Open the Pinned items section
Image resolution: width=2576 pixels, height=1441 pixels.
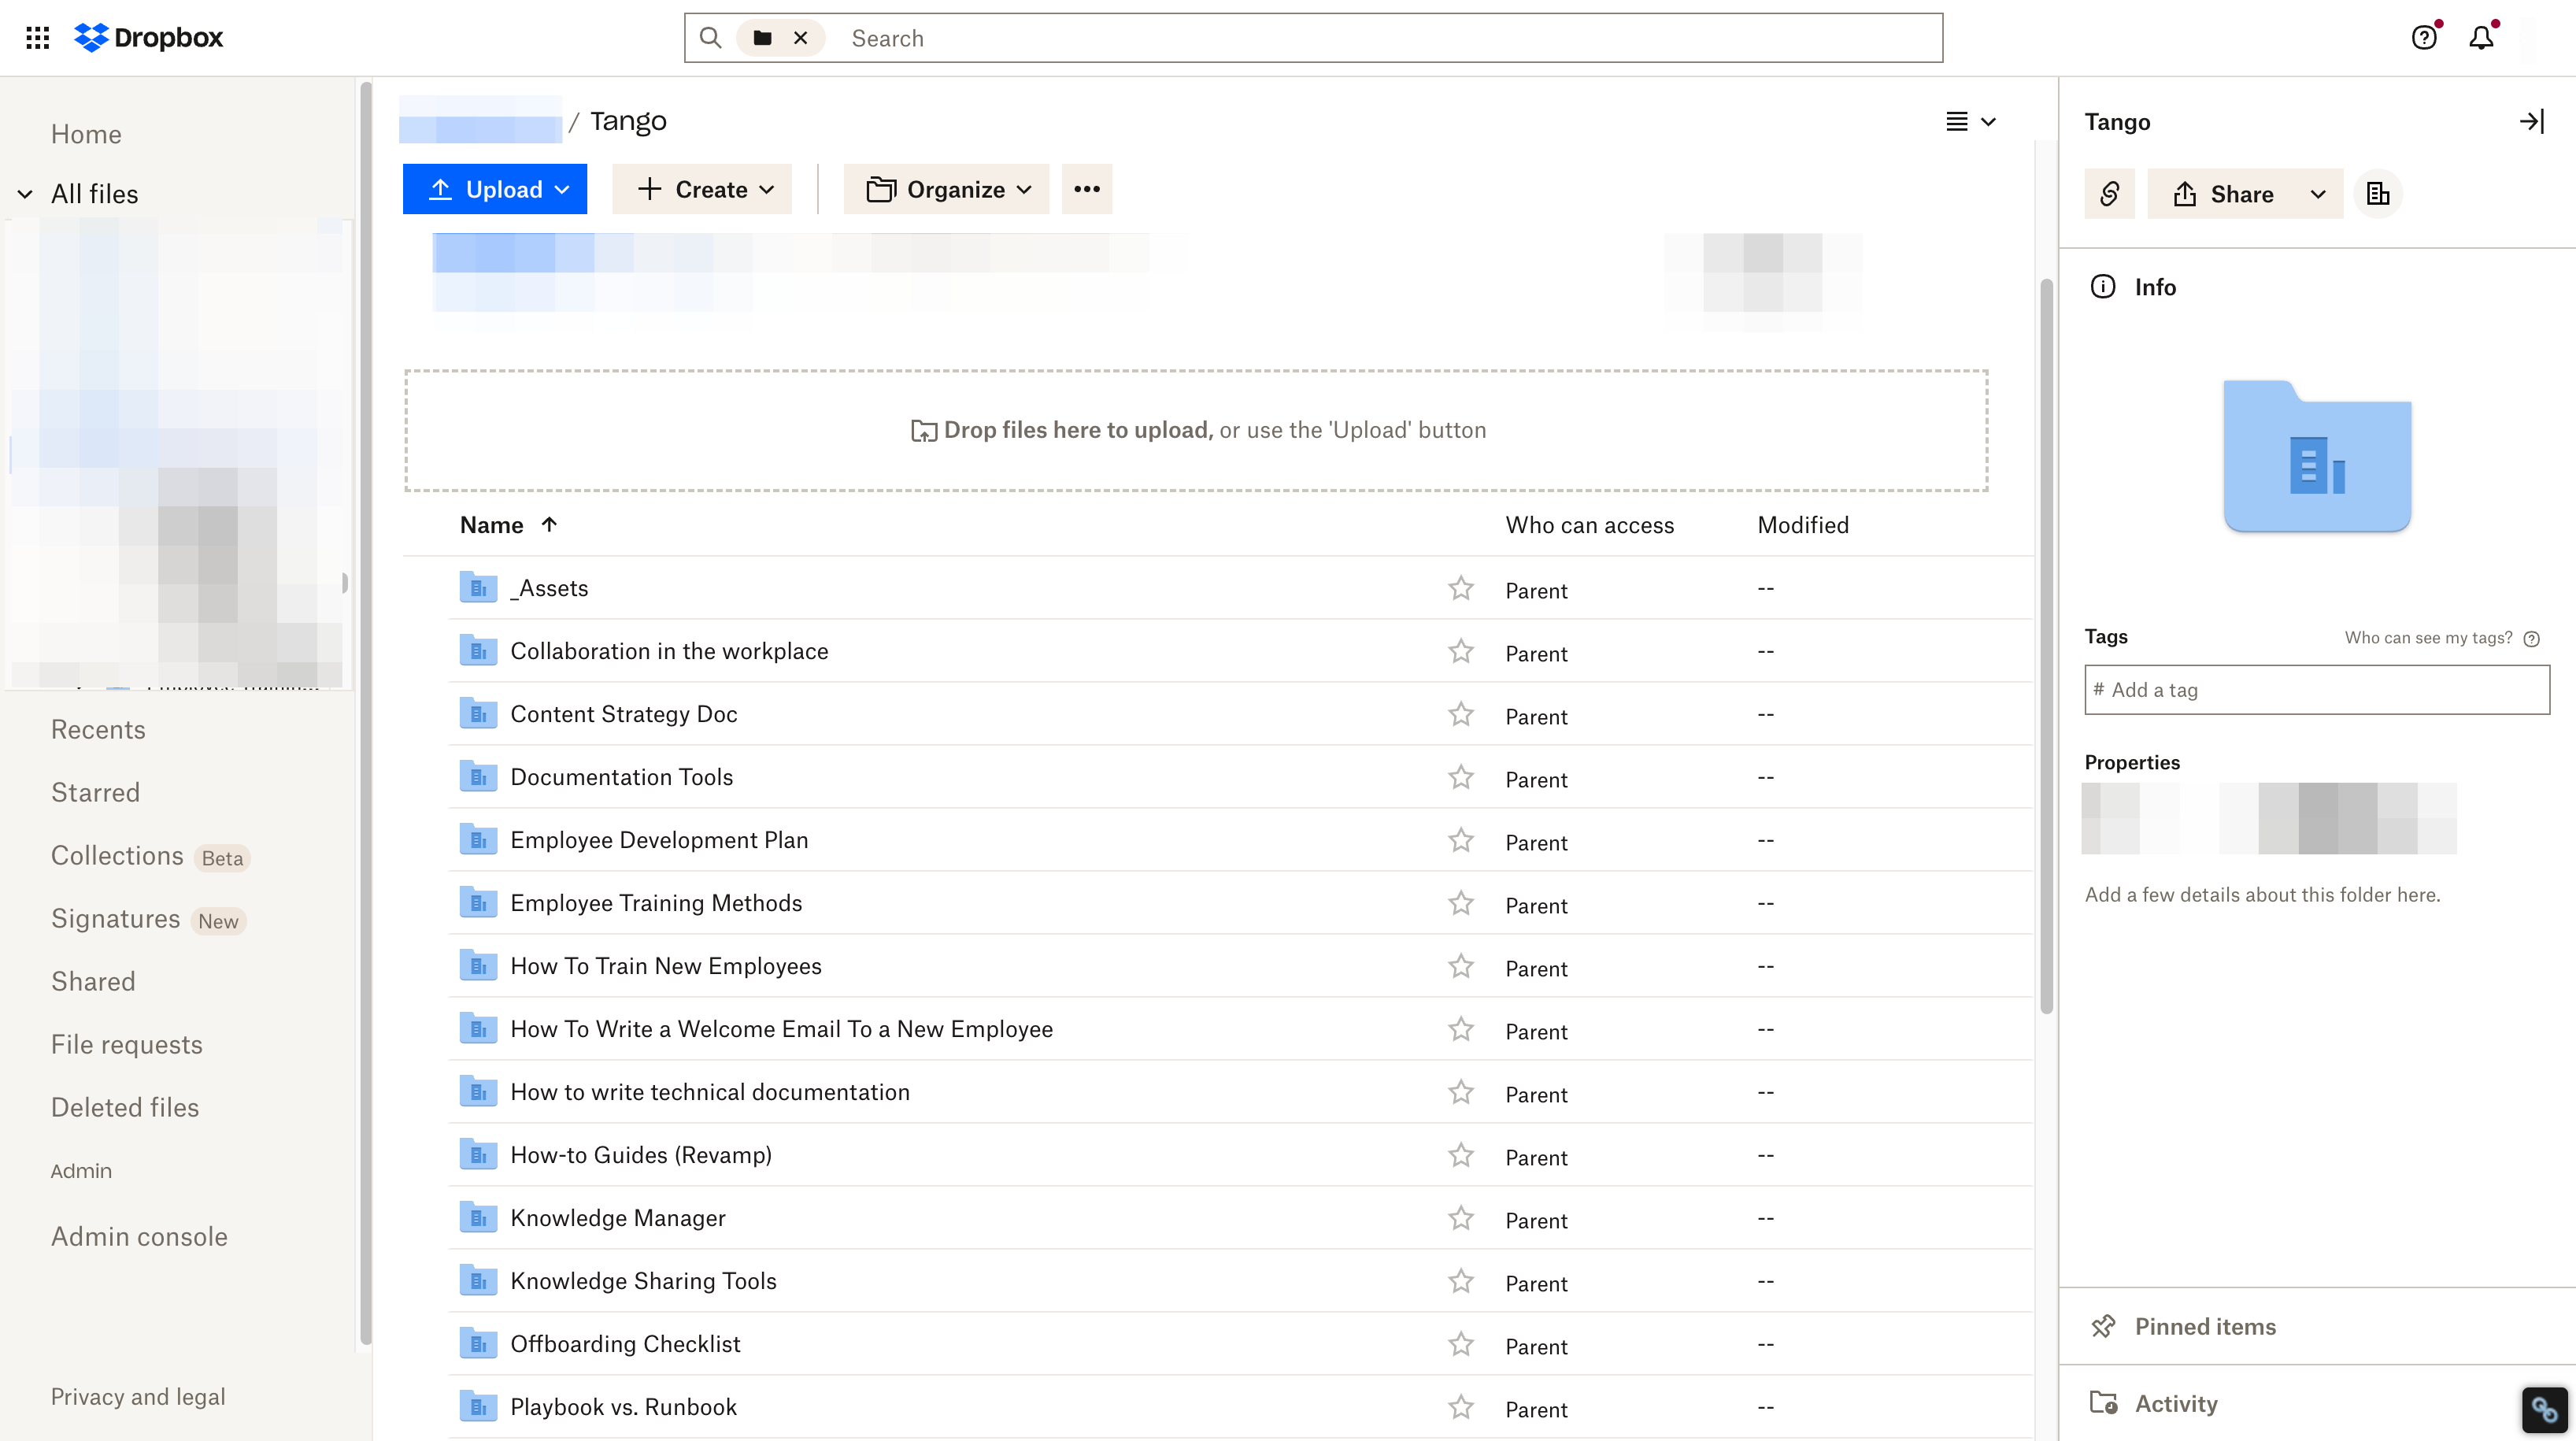click(2317, 1326)
